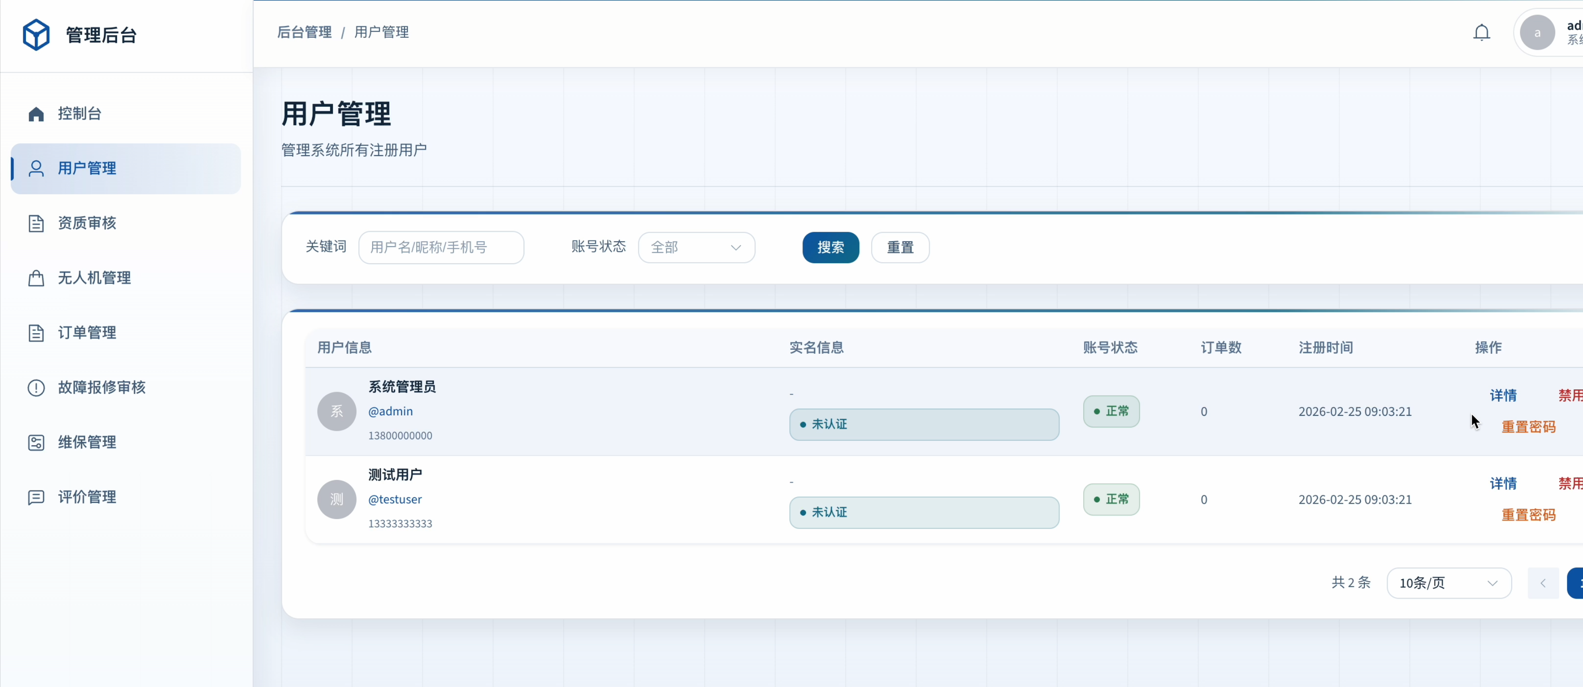Screen dimensions: 1583x687
Task: Click 用户管理 breadcrumb item
Action: click(381, 32)
